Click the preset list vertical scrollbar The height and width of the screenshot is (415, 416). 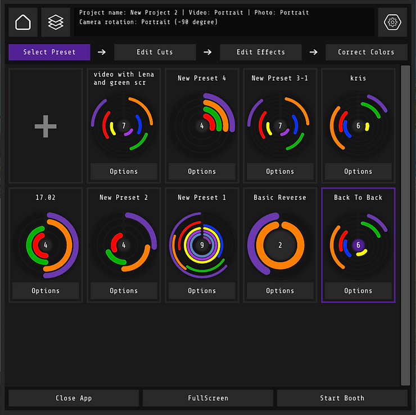[x=405, y=225]
